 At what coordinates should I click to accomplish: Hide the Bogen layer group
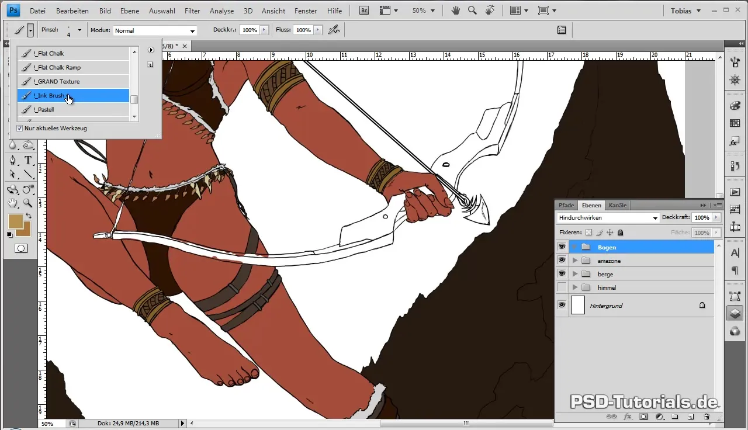tap(562, 247)
